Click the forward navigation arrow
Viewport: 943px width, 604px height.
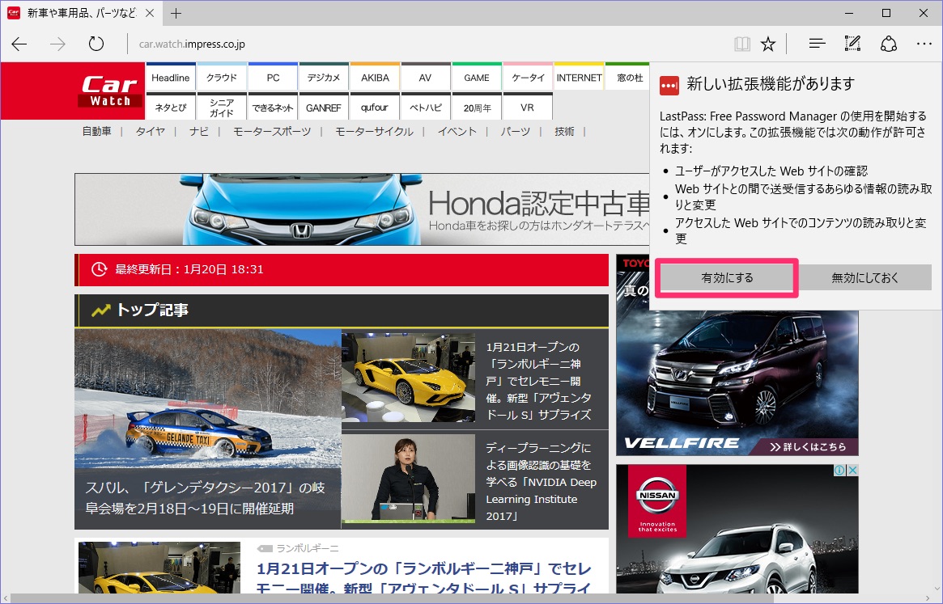[x=57, y=44]
